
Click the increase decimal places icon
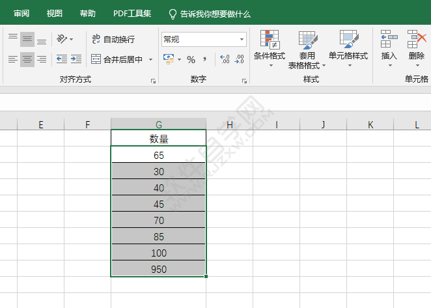point(225,59)
